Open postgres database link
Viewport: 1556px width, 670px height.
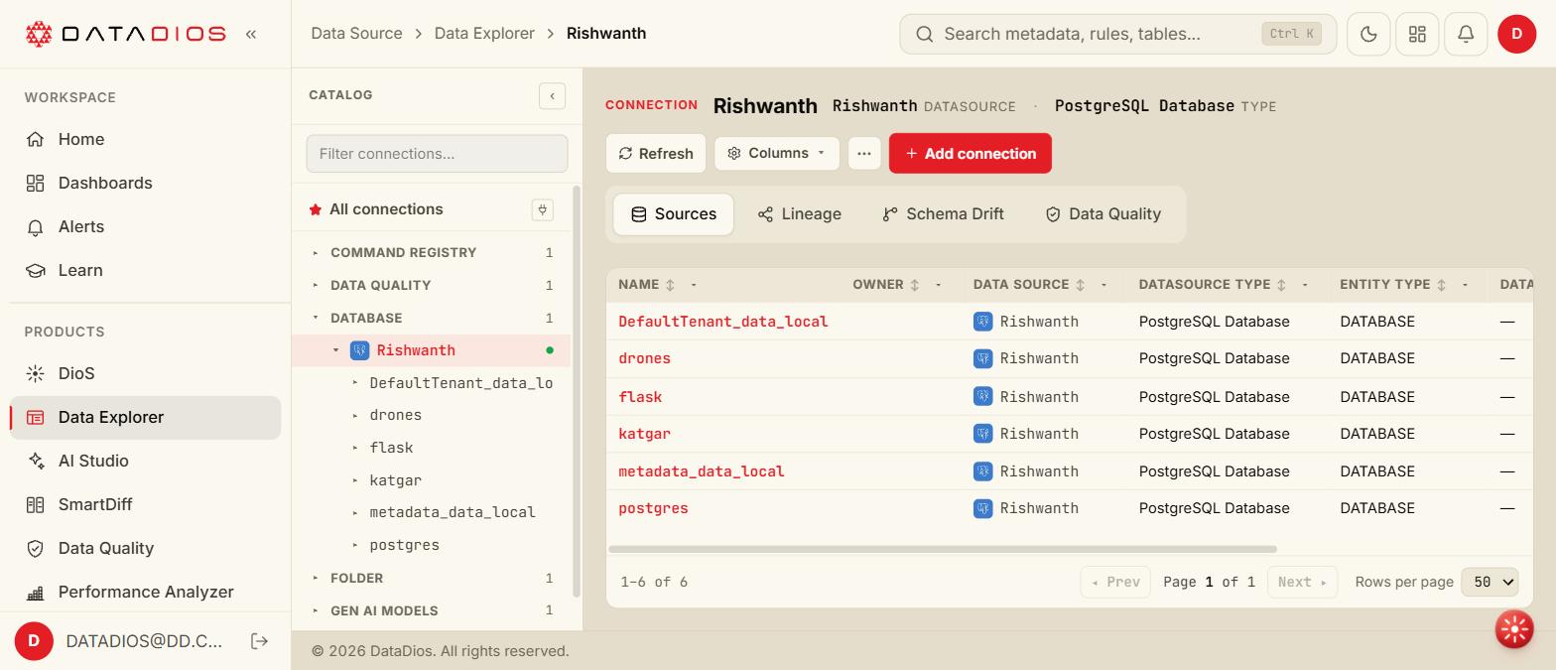pyautogui.click(x=653, y=508)
